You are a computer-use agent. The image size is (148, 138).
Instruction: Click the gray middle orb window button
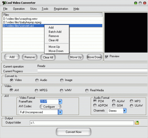coord(140,3)
